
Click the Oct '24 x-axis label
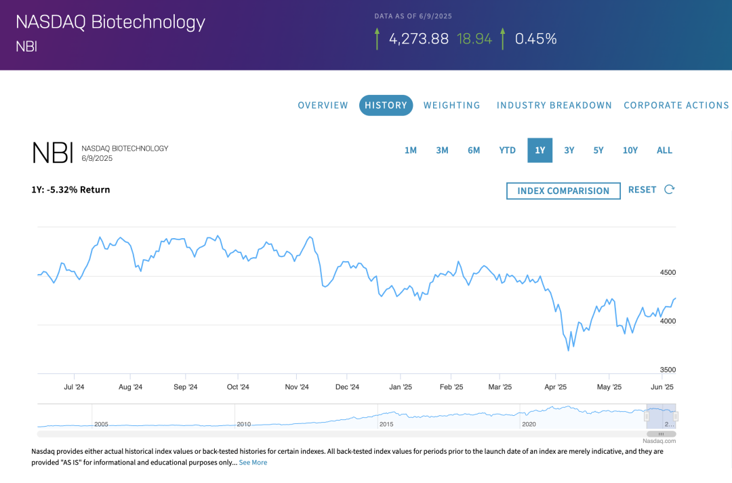point(238,387)
